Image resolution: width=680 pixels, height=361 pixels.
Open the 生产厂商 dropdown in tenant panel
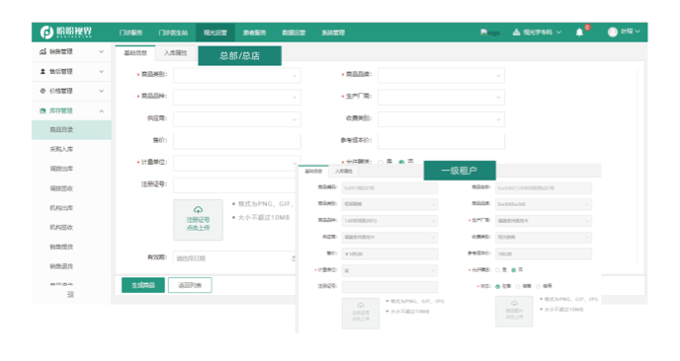point(544,221)
